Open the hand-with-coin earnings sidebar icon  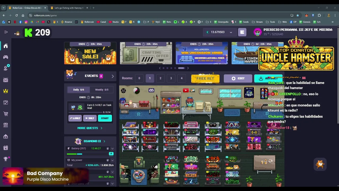(6, 68)
